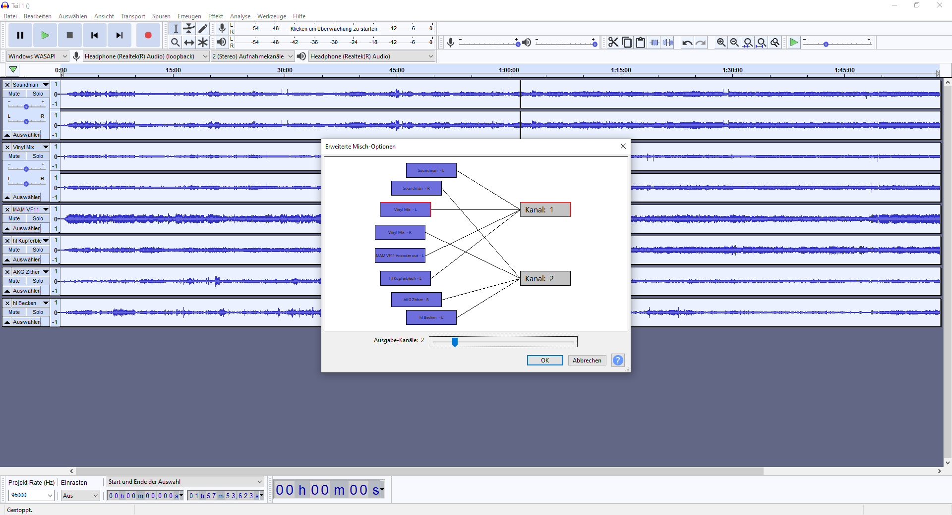Open the Effekt menu
952x515 pixels.
pyautogui.click(x=215, y=16)
